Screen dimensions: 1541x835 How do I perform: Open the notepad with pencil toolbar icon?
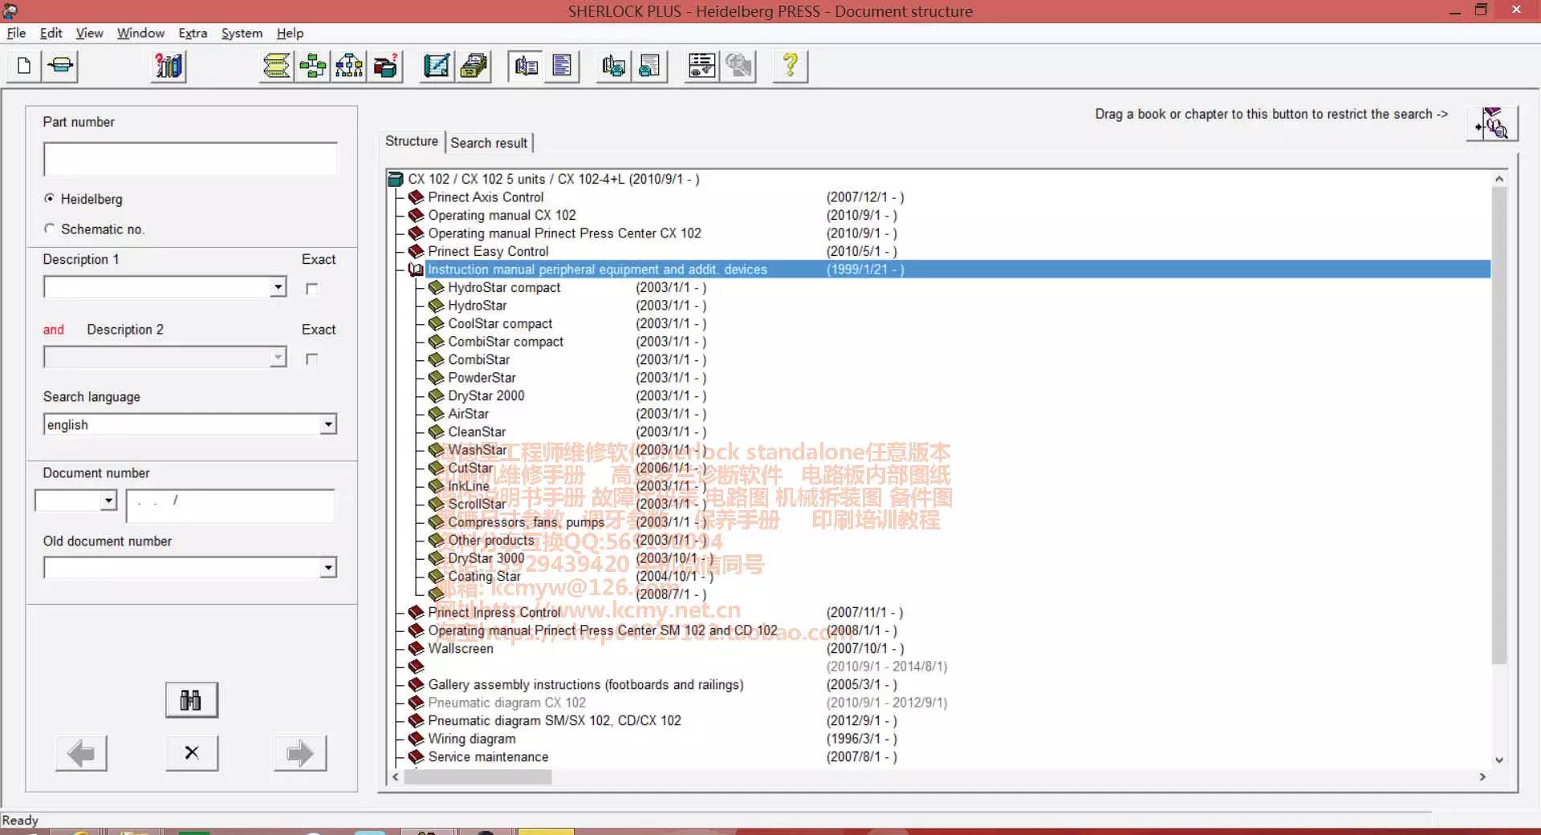[x=437, y=66]
